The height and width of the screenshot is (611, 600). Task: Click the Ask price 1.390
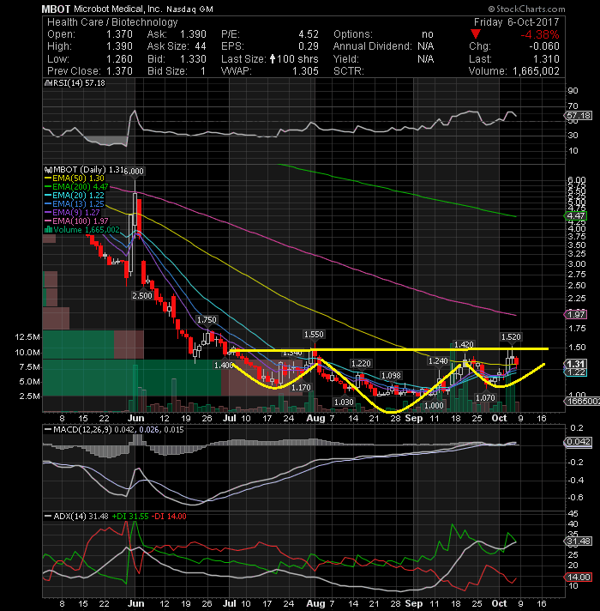point(193,34)
